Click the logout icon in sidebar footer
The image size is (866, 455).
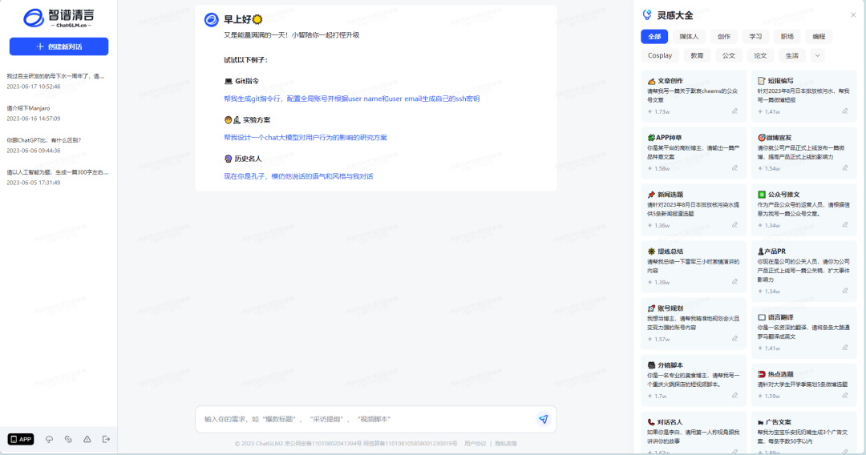pyautogui.click(x=106, y=439)
